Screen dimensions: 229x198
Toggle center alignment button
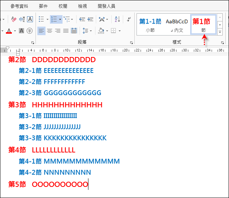pyautogui.click(x=50, y=31)
